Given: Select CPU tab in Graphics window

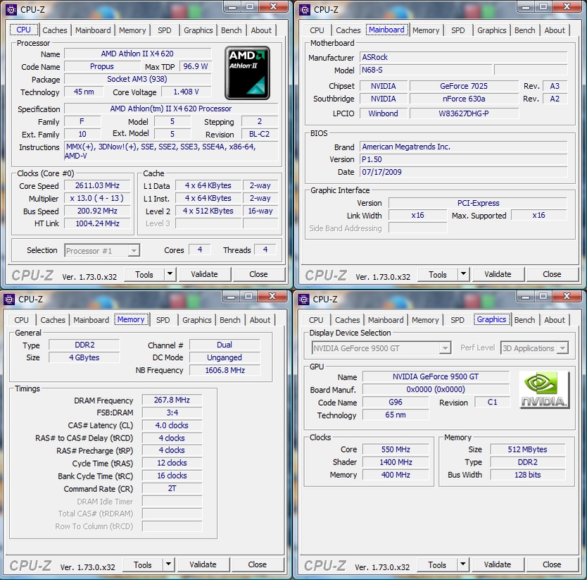Looking at the screenshot, I should 316,320.
